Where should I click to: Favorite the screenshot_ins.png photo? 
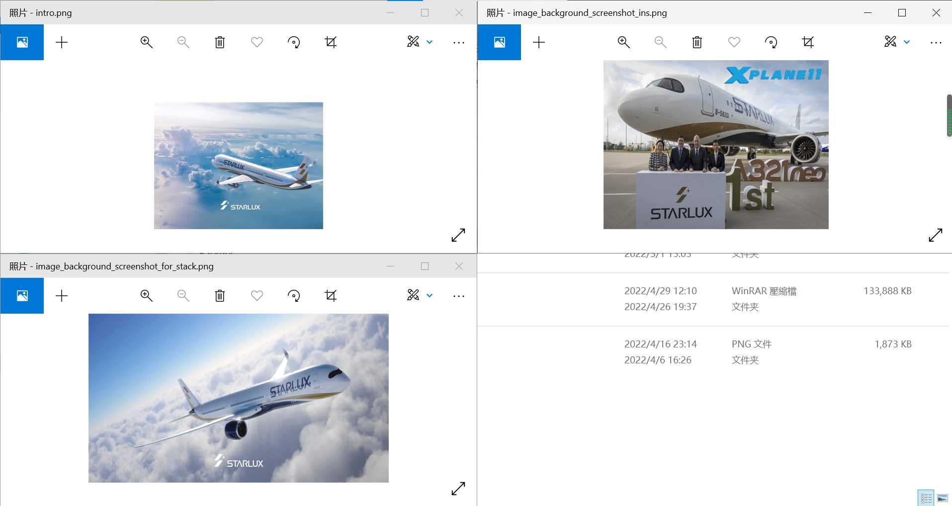(734, 42)
